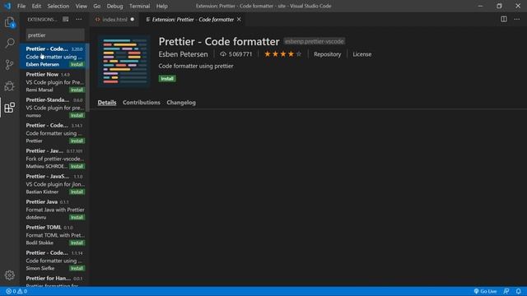Click the feedback icon in status bar
This screenshot has height=296, width=527.
(x=506, y=291)
